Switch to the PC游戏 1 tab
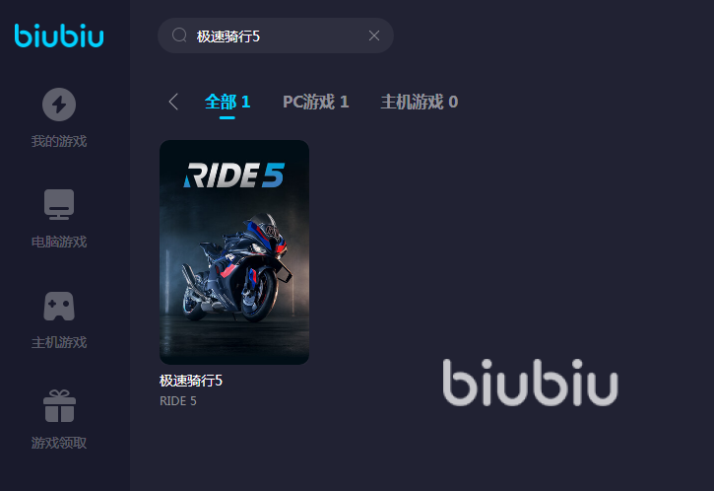714x491 pixels. (x=315, y=102)
